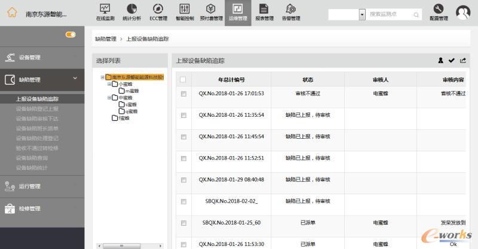Click tree panel scrollbar left arrow

[99, 245]
